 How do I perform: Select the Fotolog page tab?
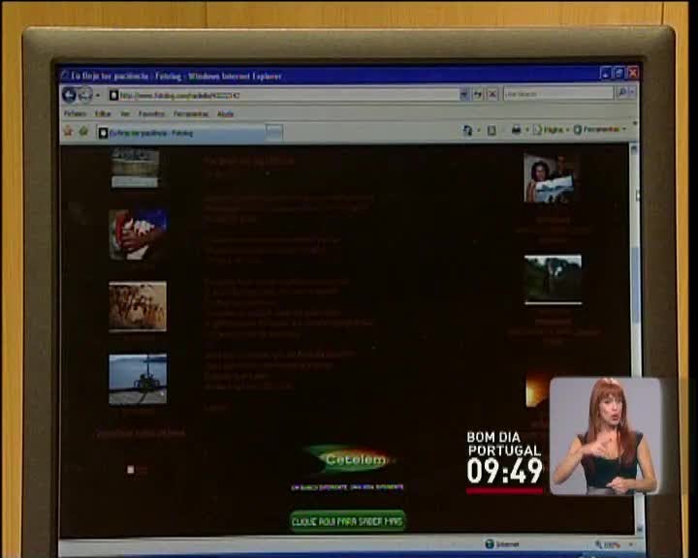point(145,133)
